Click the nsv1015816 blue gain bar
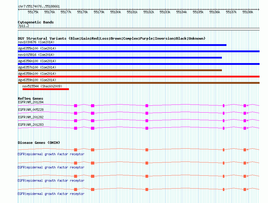 tap(120, 58)
